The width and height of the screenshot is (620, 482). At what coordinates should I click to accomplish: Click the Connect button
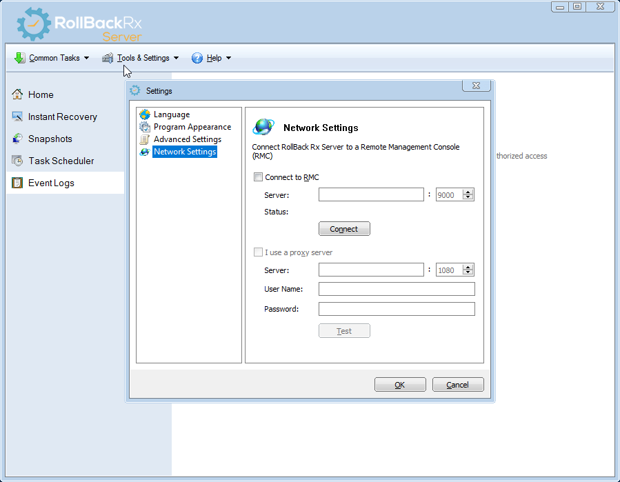coord(344,228)
